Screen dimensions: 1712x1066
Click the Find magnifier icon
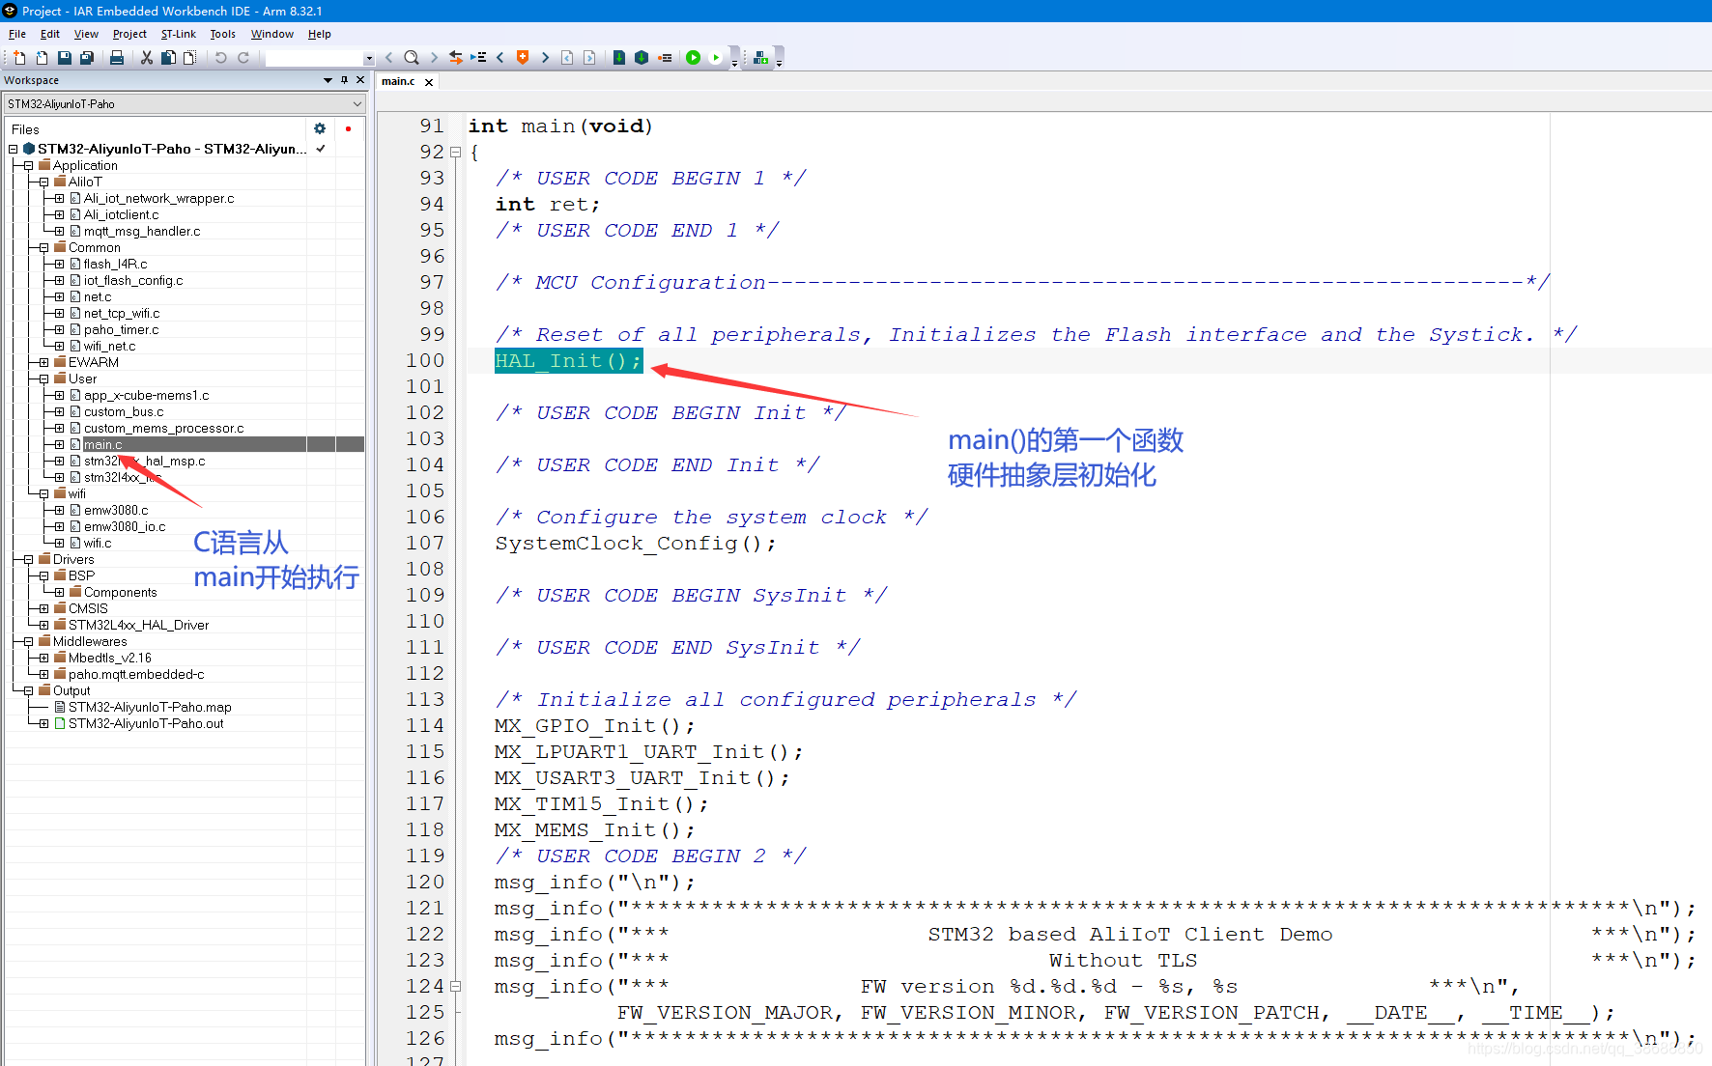(412, 58)
